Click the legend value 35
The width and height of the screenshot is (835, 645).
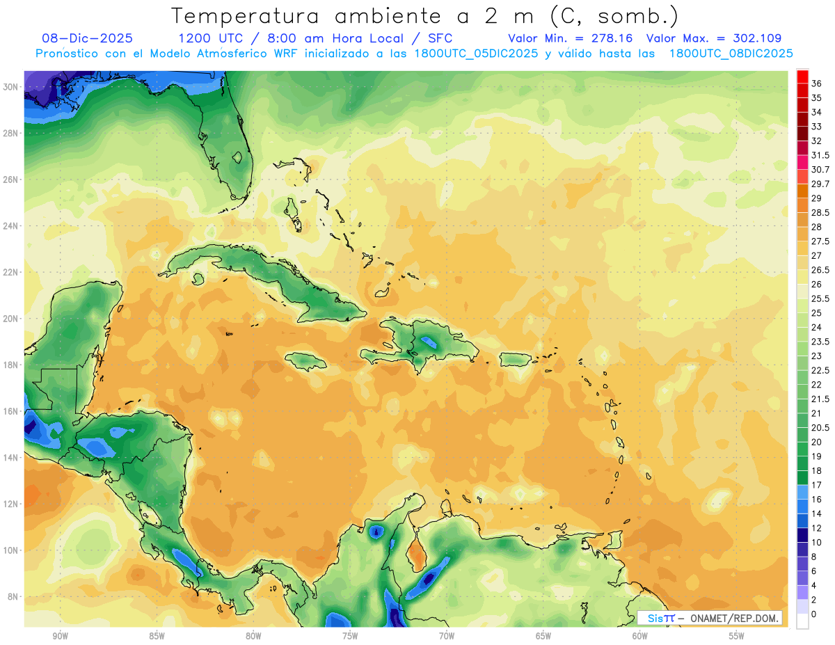pos(817,98)
